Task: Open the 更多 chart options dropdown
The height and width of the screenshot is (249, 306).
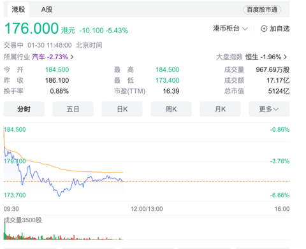Action: (x=269, y=109)
